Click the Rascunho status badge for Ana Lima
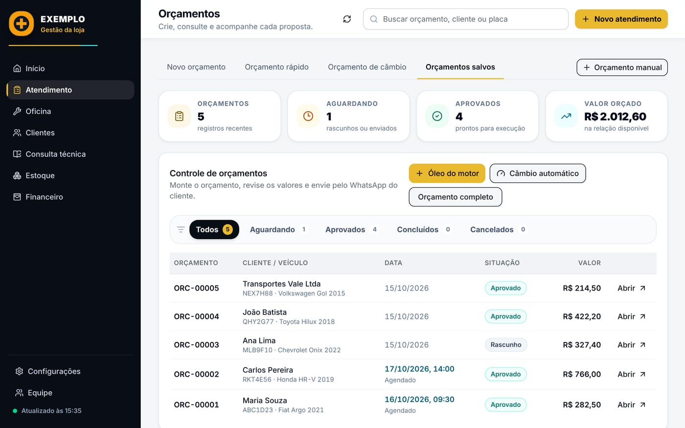 [506, 345]
